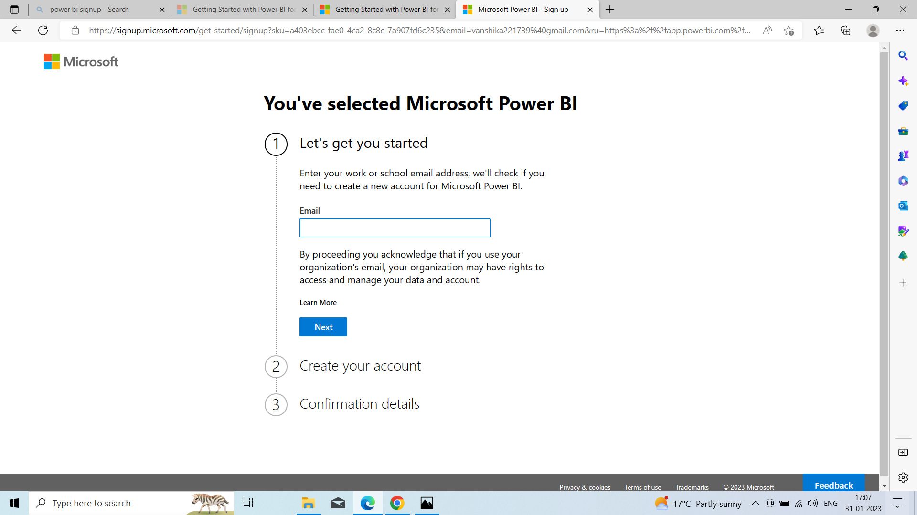Open the sidebar Shopping tag icon
Viewport: 917px width, 515px height.
pyautogui.click(x=903, y=106)
